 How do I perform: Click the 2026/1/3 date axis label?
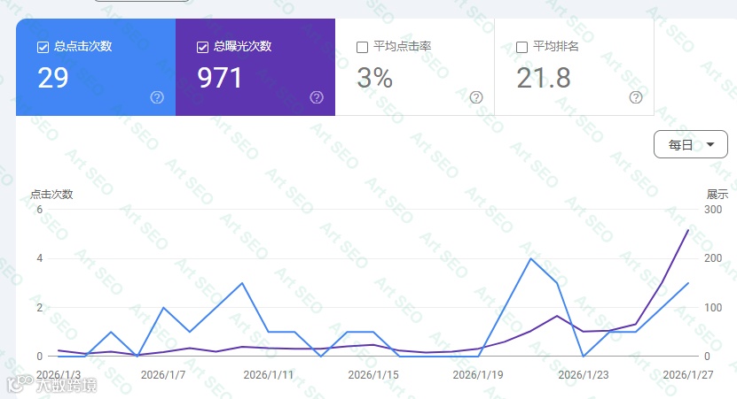(x=59, y=374)
